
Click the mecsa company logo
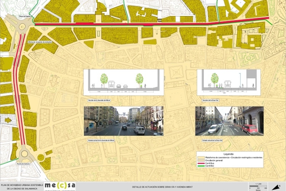click(60, 185)
